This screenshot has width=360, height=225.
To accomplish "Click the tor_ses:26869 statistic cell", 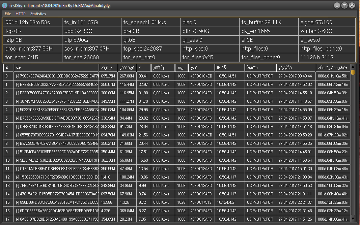I will coord(91,58).
